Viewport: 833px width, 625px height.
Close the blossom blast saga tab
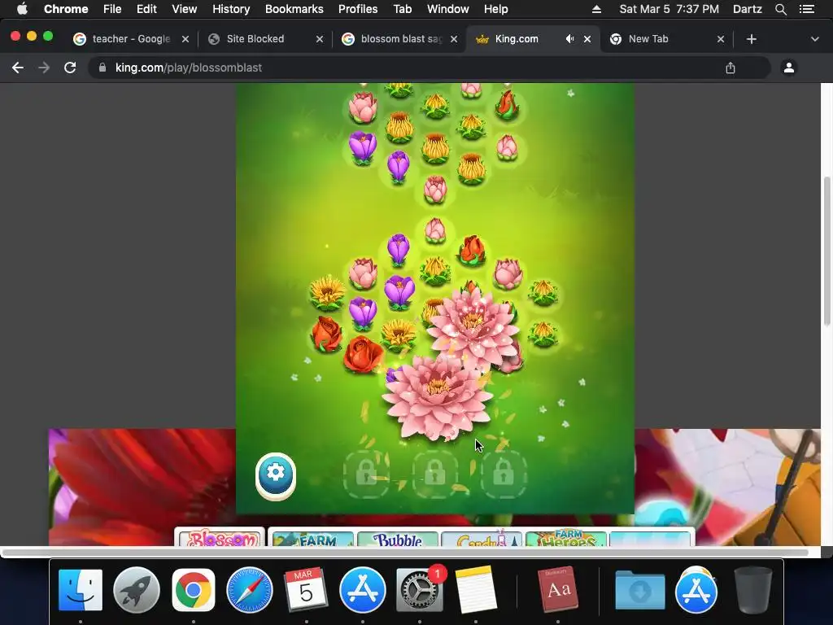[x=454, y=39]
